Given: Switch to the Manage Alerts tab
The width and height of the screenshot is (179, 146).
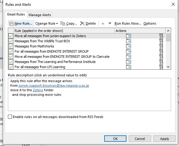Looking at the screenshot, I should point(40,15).
